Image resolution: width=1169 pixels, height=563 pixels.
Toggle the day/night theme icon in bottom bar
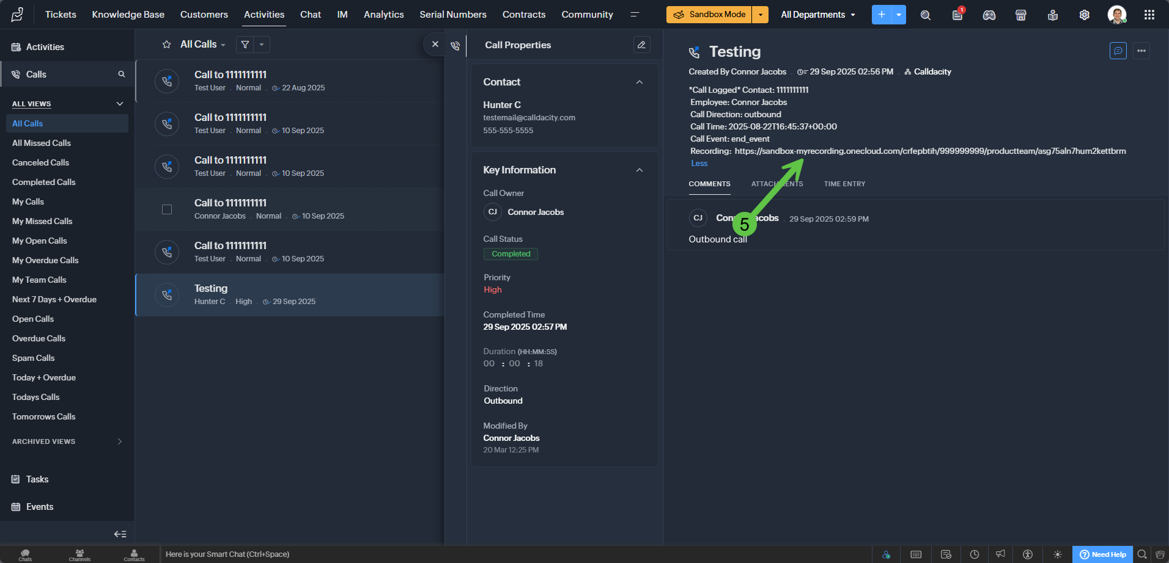[1057, 554]
